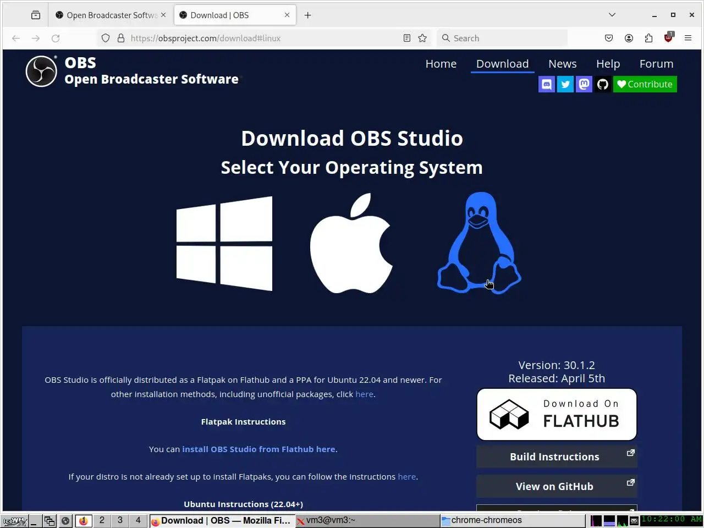The width and height of the screenshot is (704, 528).
Task: Open the OBS Mastodon icon
Action: click(584, 84)
